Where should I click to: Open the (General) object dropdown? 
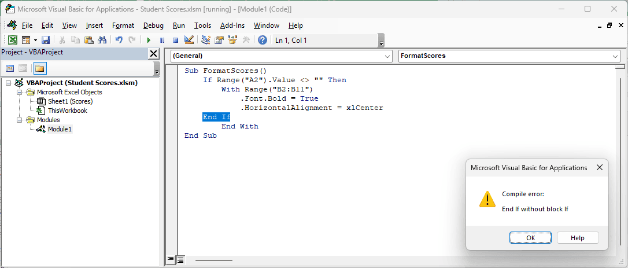coord(282,56)
